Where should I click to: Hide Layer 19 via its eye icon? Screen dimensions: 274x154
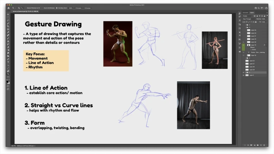coord(244,45)
